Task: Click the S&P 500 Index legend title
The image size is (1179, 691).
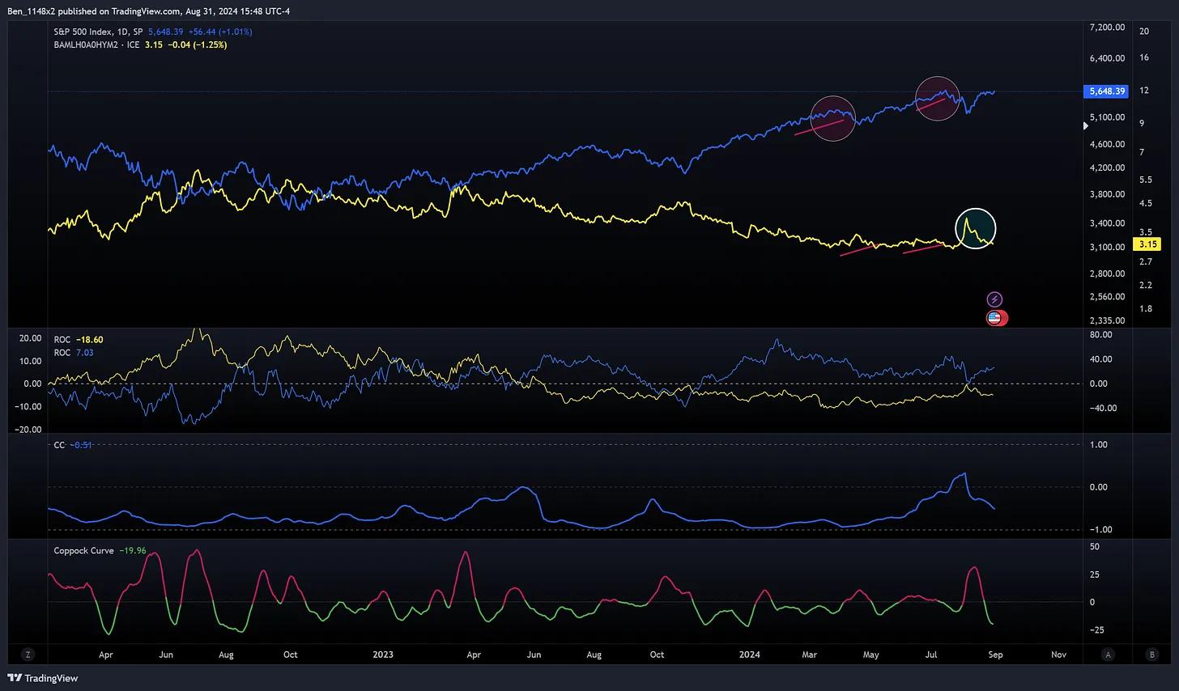Action: coord(99,32)
